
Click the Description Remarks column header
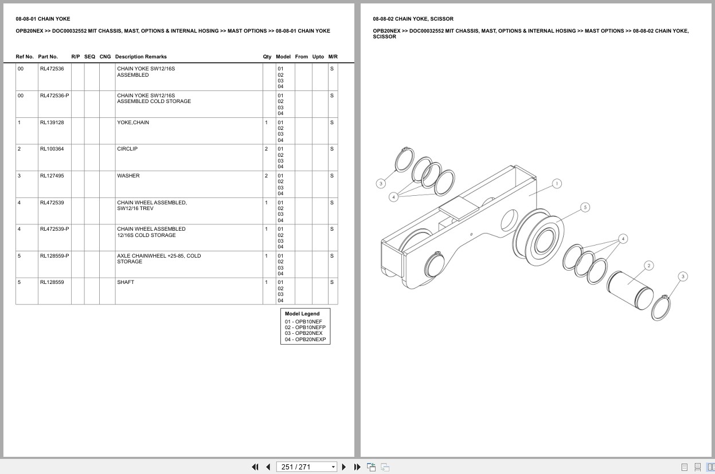tap(141, 57)
